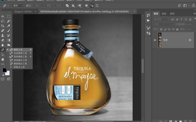Switch to the 通道 panel tab

point(164,13)
